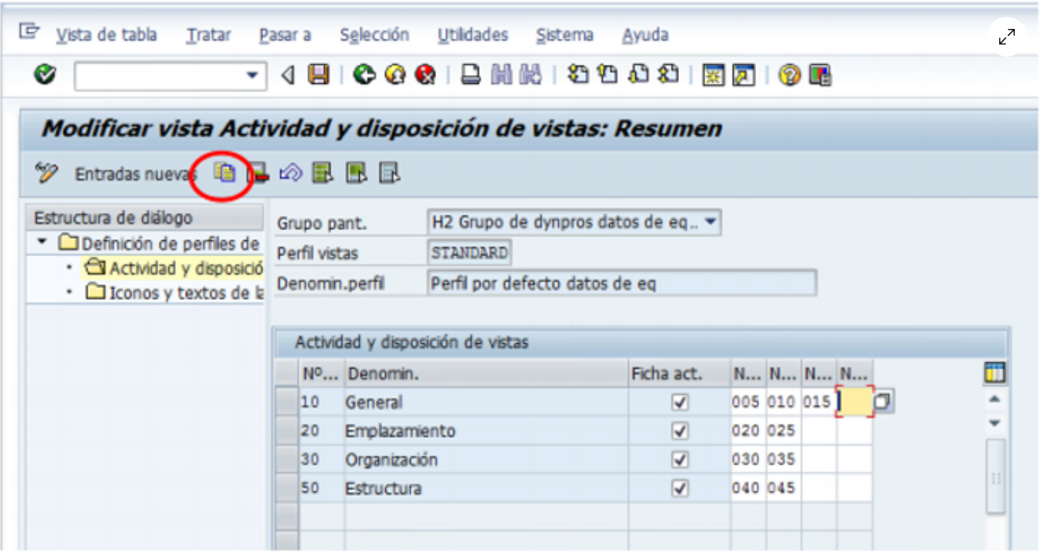Click the generate shortcut icon
Viewport: 1043px width, 555px height.
click(x=744, y=74)
